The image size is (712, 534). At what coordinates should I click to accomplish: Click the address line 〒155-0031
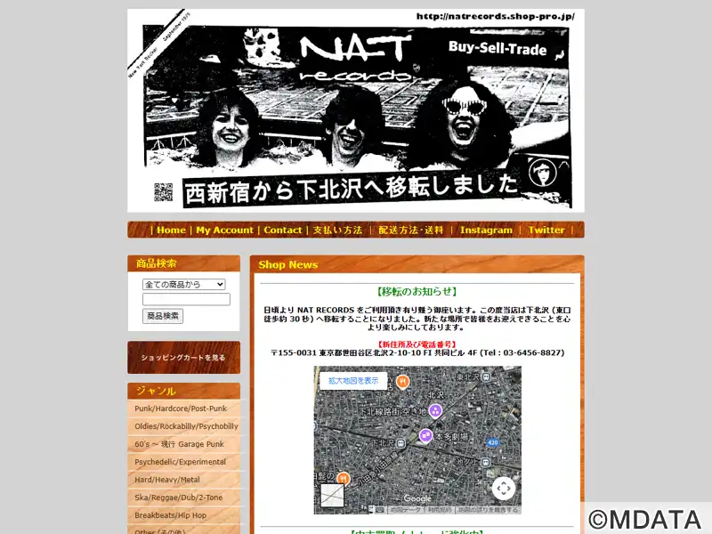(417, 352)
